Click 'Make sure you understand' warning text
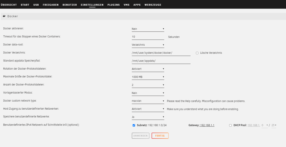 click(x=203, y=109)
